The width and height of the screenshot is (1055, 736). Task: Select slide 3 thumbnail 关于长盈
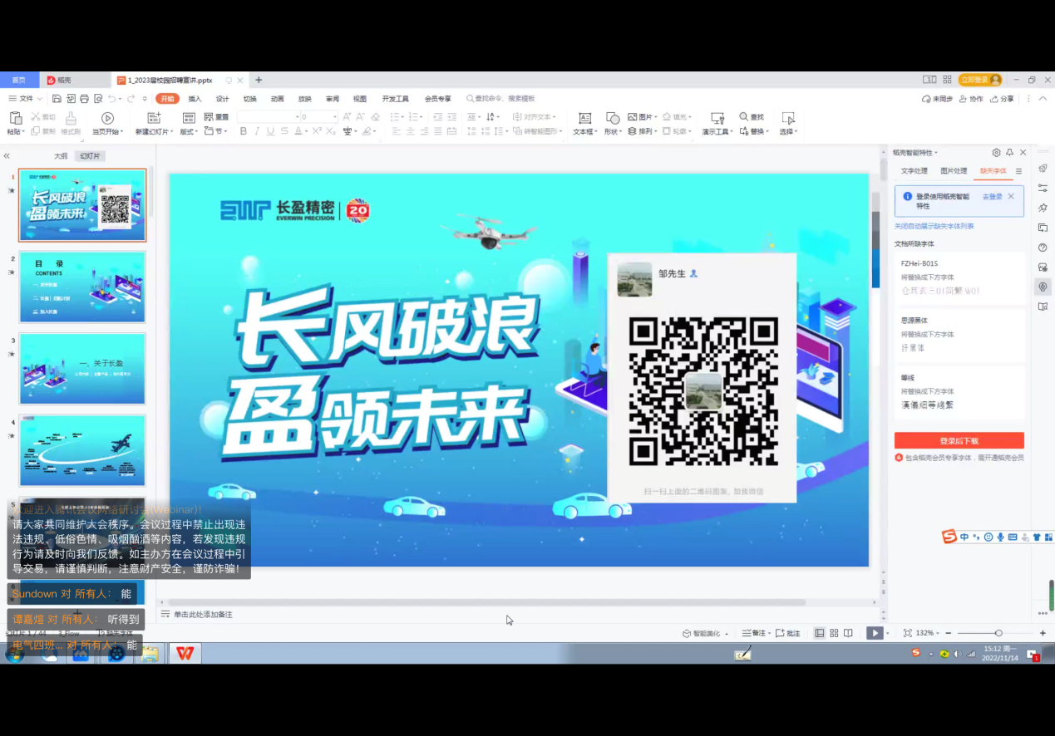click(82, 368)
